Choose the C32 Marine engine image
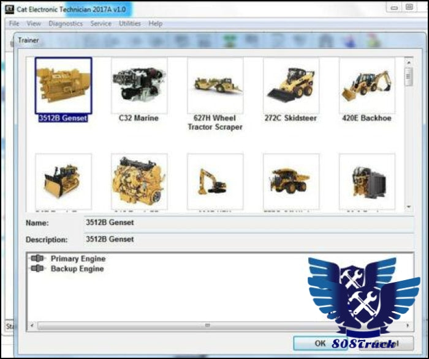Viewport: 429px width, 359px height. click(x=139, y=86)
